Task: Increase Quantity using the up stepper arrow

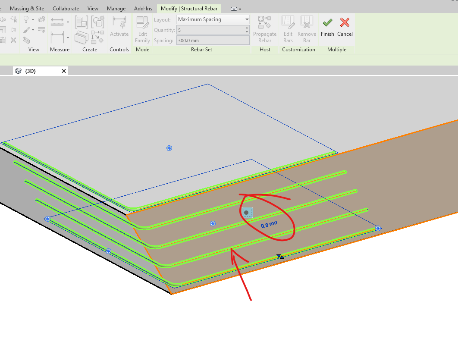Action: (247, 28)
